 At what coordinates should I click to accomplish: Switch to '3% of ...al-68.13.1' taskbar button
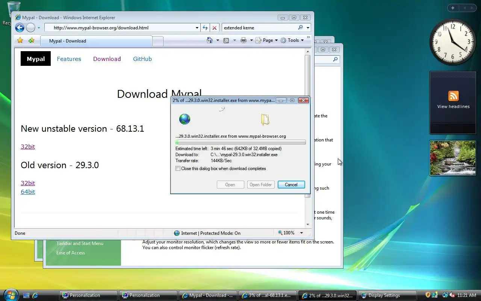(x=268, y=295)
